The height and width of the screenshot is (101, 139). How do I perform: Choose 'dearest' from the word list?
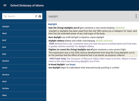point(23,61)
